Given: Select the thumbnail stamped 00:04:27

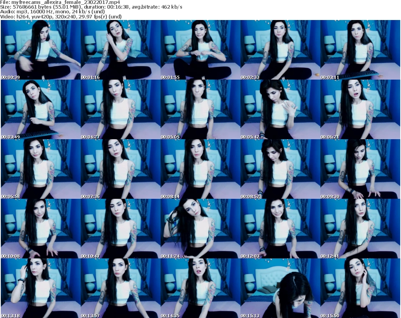Looking at the screenshot, I should click(121, 109).
